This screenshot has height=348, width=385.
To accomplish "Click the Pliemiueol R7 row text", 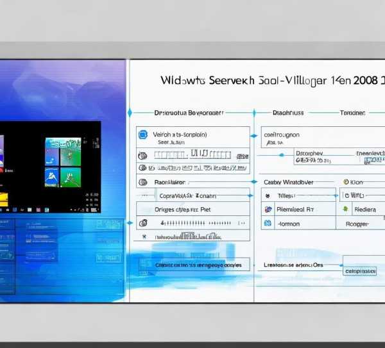I will tap(295, 210).
